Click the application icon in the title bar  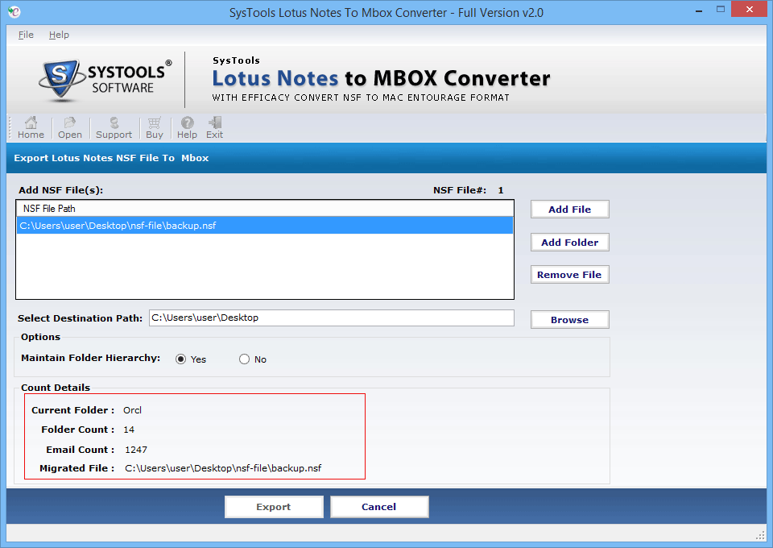14,11
